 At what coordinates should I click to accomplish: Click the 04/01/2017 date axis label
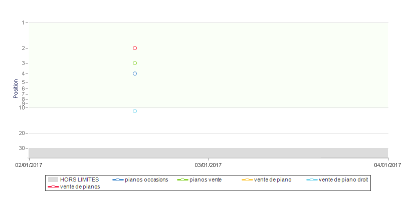pyautogui.click(x=387, y=165)
